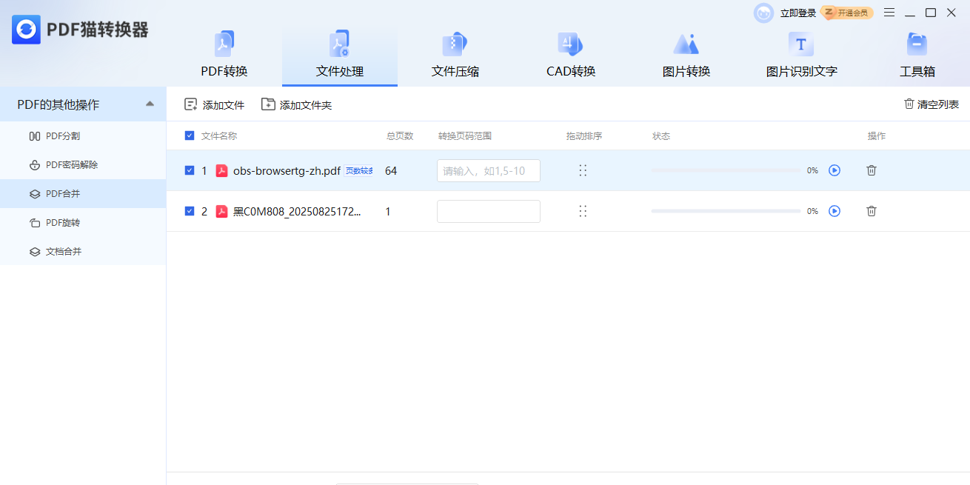Delete the 黑C0M808 file with trash icon
970x485 pixels.
(x=871, y=211)
